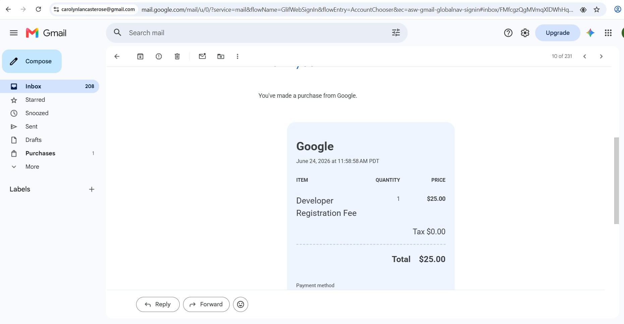Screen dimensions: 624x324
Task: Mark this email as unread
Action: point(202,56)
